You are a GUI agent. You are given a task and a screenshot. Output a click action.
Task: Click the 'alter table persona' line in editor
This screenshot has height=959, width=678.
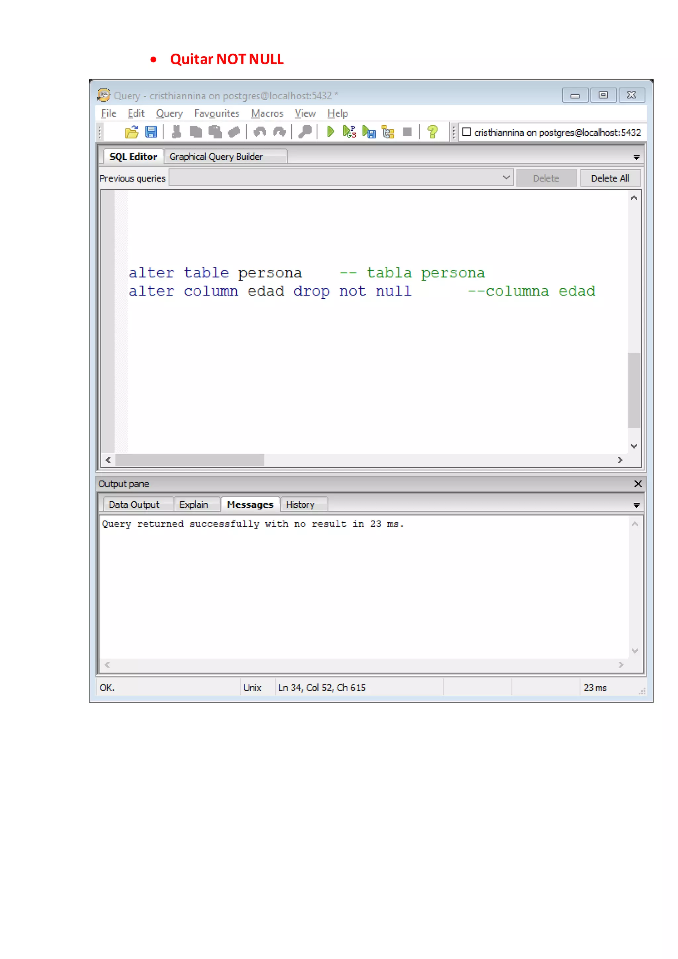(x=216, y=273)
